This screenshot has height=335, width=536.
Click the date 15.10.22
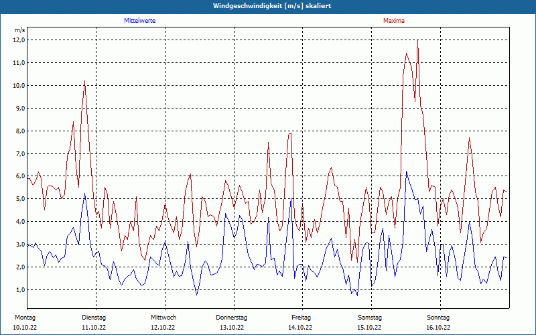(x=369, y=328)
